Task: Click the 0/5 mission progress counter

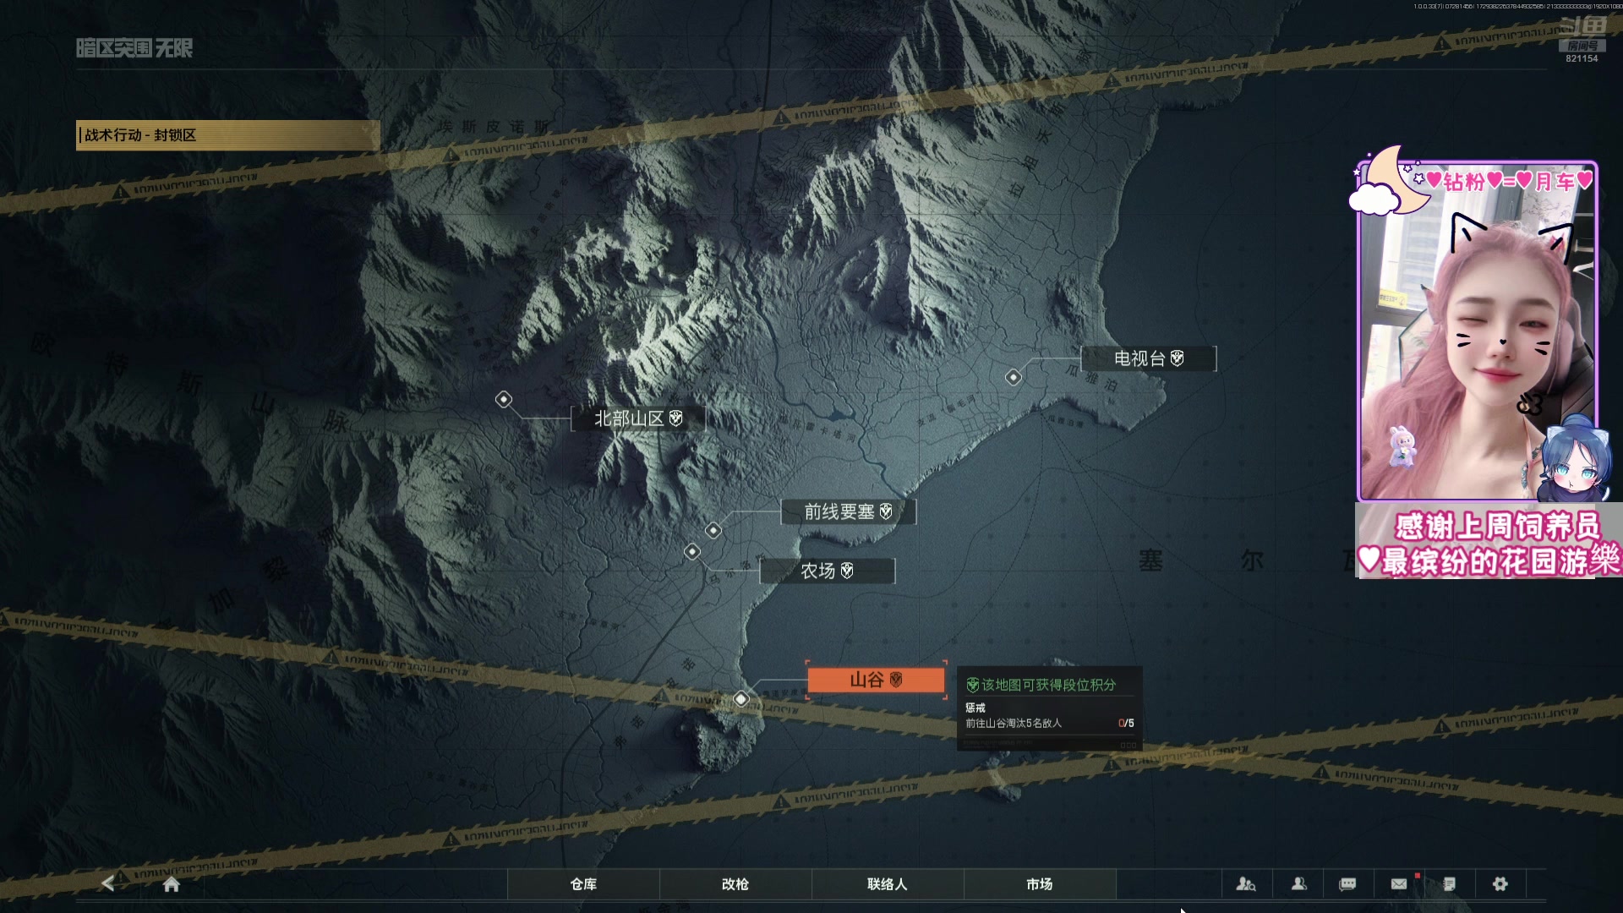Action: (x=1126, y=723)
